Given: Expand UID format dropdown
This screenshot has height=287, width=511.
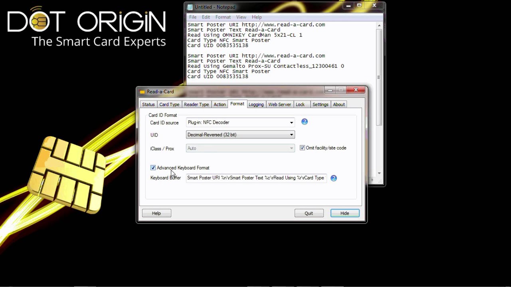Looking at the screenshot, I should tap(240, 135).
